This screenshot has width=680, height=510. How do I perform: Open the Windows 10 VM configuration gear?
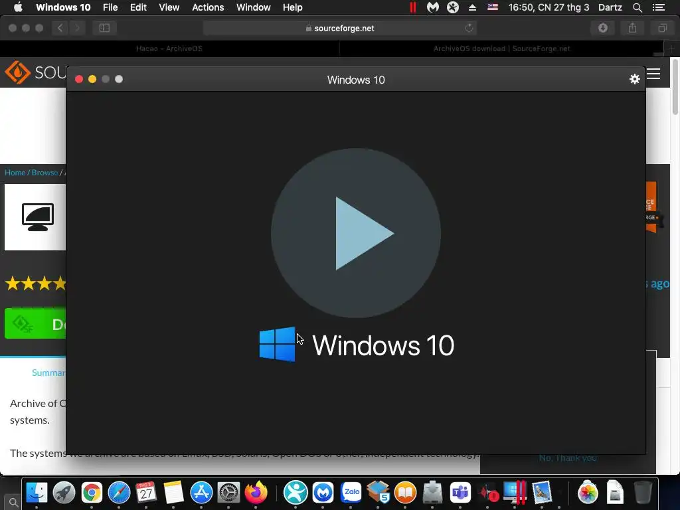pyautogui.click(x=634, y=79)
